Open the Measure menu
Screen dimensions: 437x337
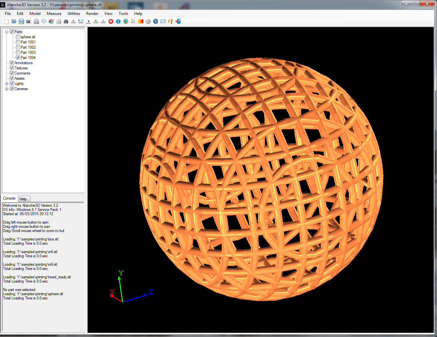[x=54, y=14]
